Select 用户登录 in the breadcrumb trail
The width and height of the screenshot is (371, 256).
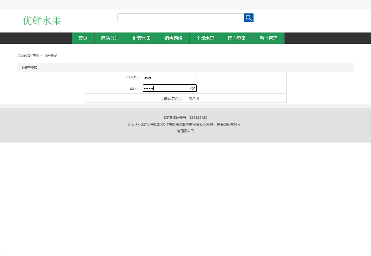coord(50,55)
